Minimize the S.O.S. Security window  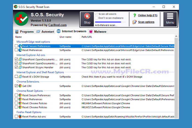coord(154,7)
